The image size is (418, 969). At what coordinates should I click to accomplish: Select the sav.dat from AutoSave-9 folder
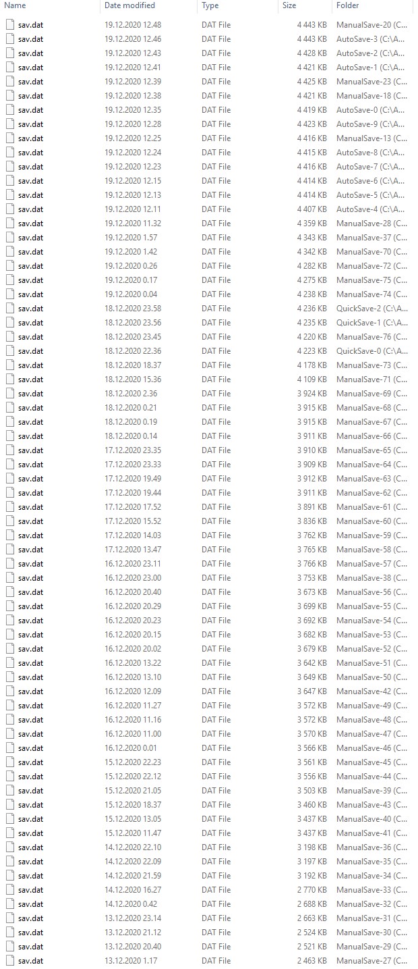tap(209, 124)
